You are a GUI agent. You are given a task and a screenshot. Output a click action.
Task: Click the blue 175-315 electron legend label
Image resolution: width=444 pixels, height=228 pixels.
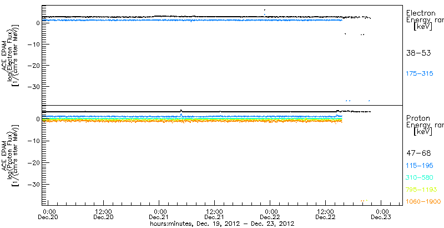tap(420, 74)
